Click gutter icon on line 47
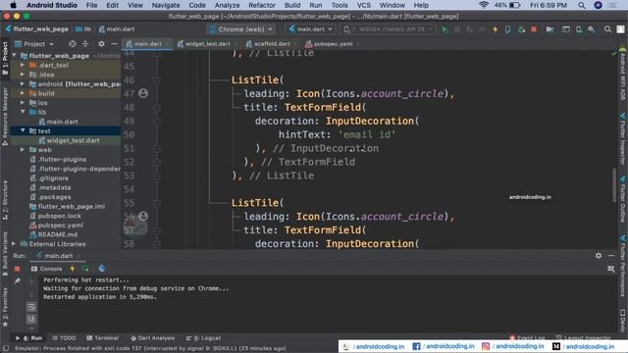 pos(143,93)
